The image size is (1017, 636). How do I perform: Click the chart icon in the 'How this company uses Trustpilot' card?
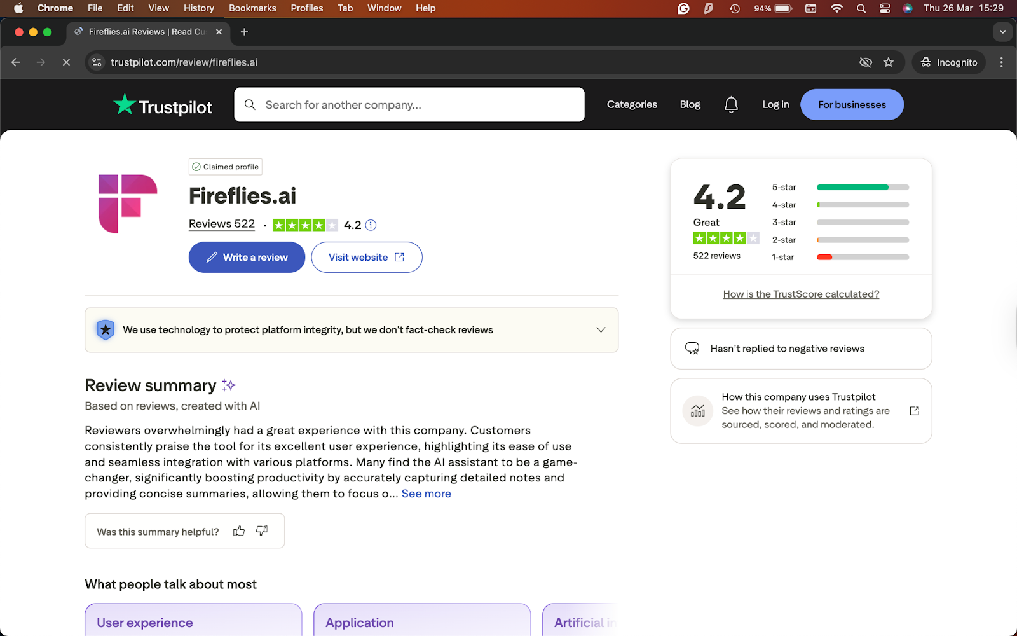[x=698, y=411]
